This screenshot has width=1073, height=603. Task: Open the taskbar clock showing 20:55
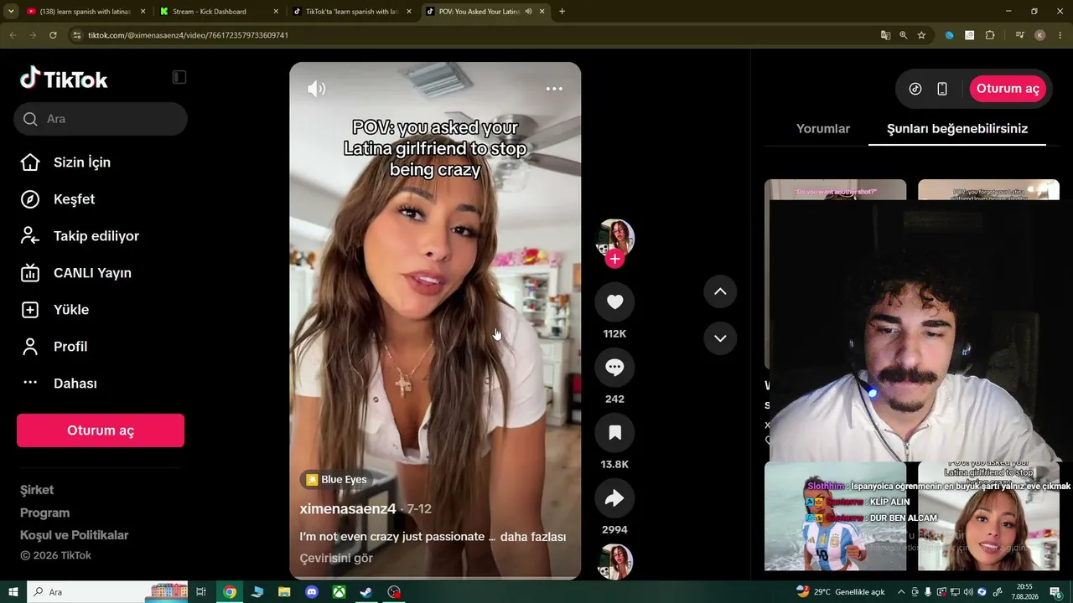tap(1025, 592)
